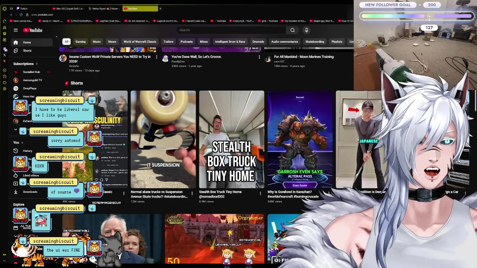Viewport: 477px width, 268px height.
Task: Select the Trailers filter chip
Action: coord(168,42)
